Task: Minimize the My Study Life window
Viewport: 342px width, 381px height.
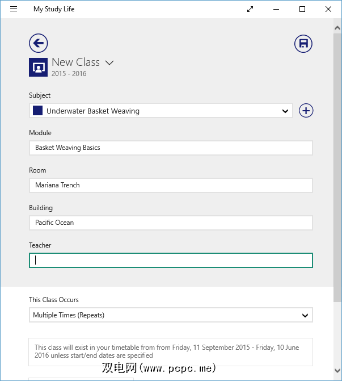Action: [276, 9]
